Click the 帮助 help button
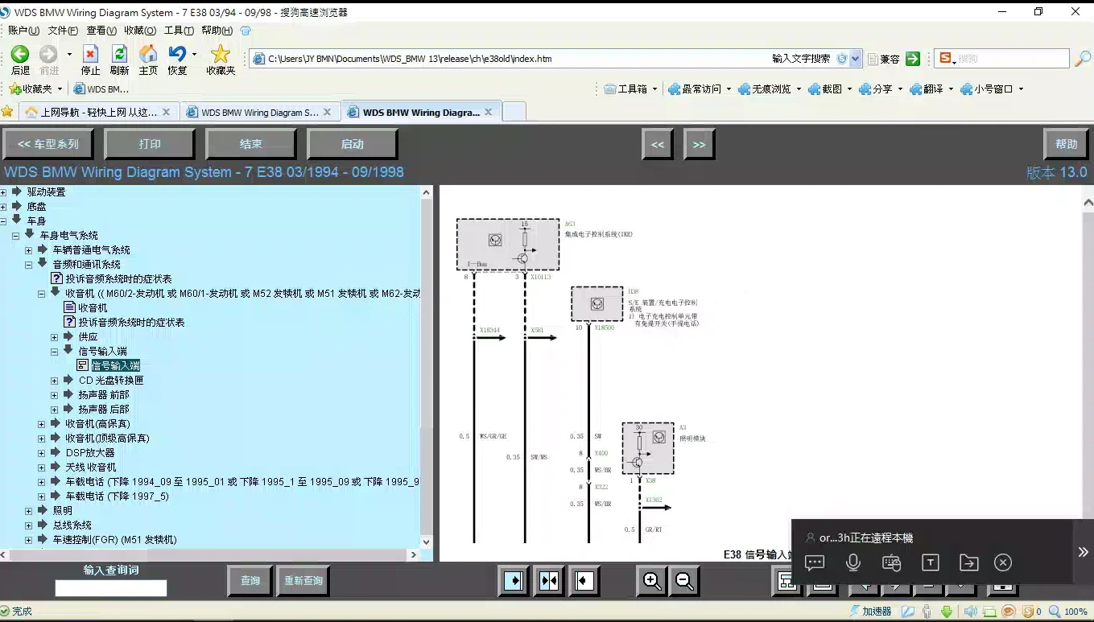The height and width of the screenshot is (622, 1094). [x=1066, y=144]
